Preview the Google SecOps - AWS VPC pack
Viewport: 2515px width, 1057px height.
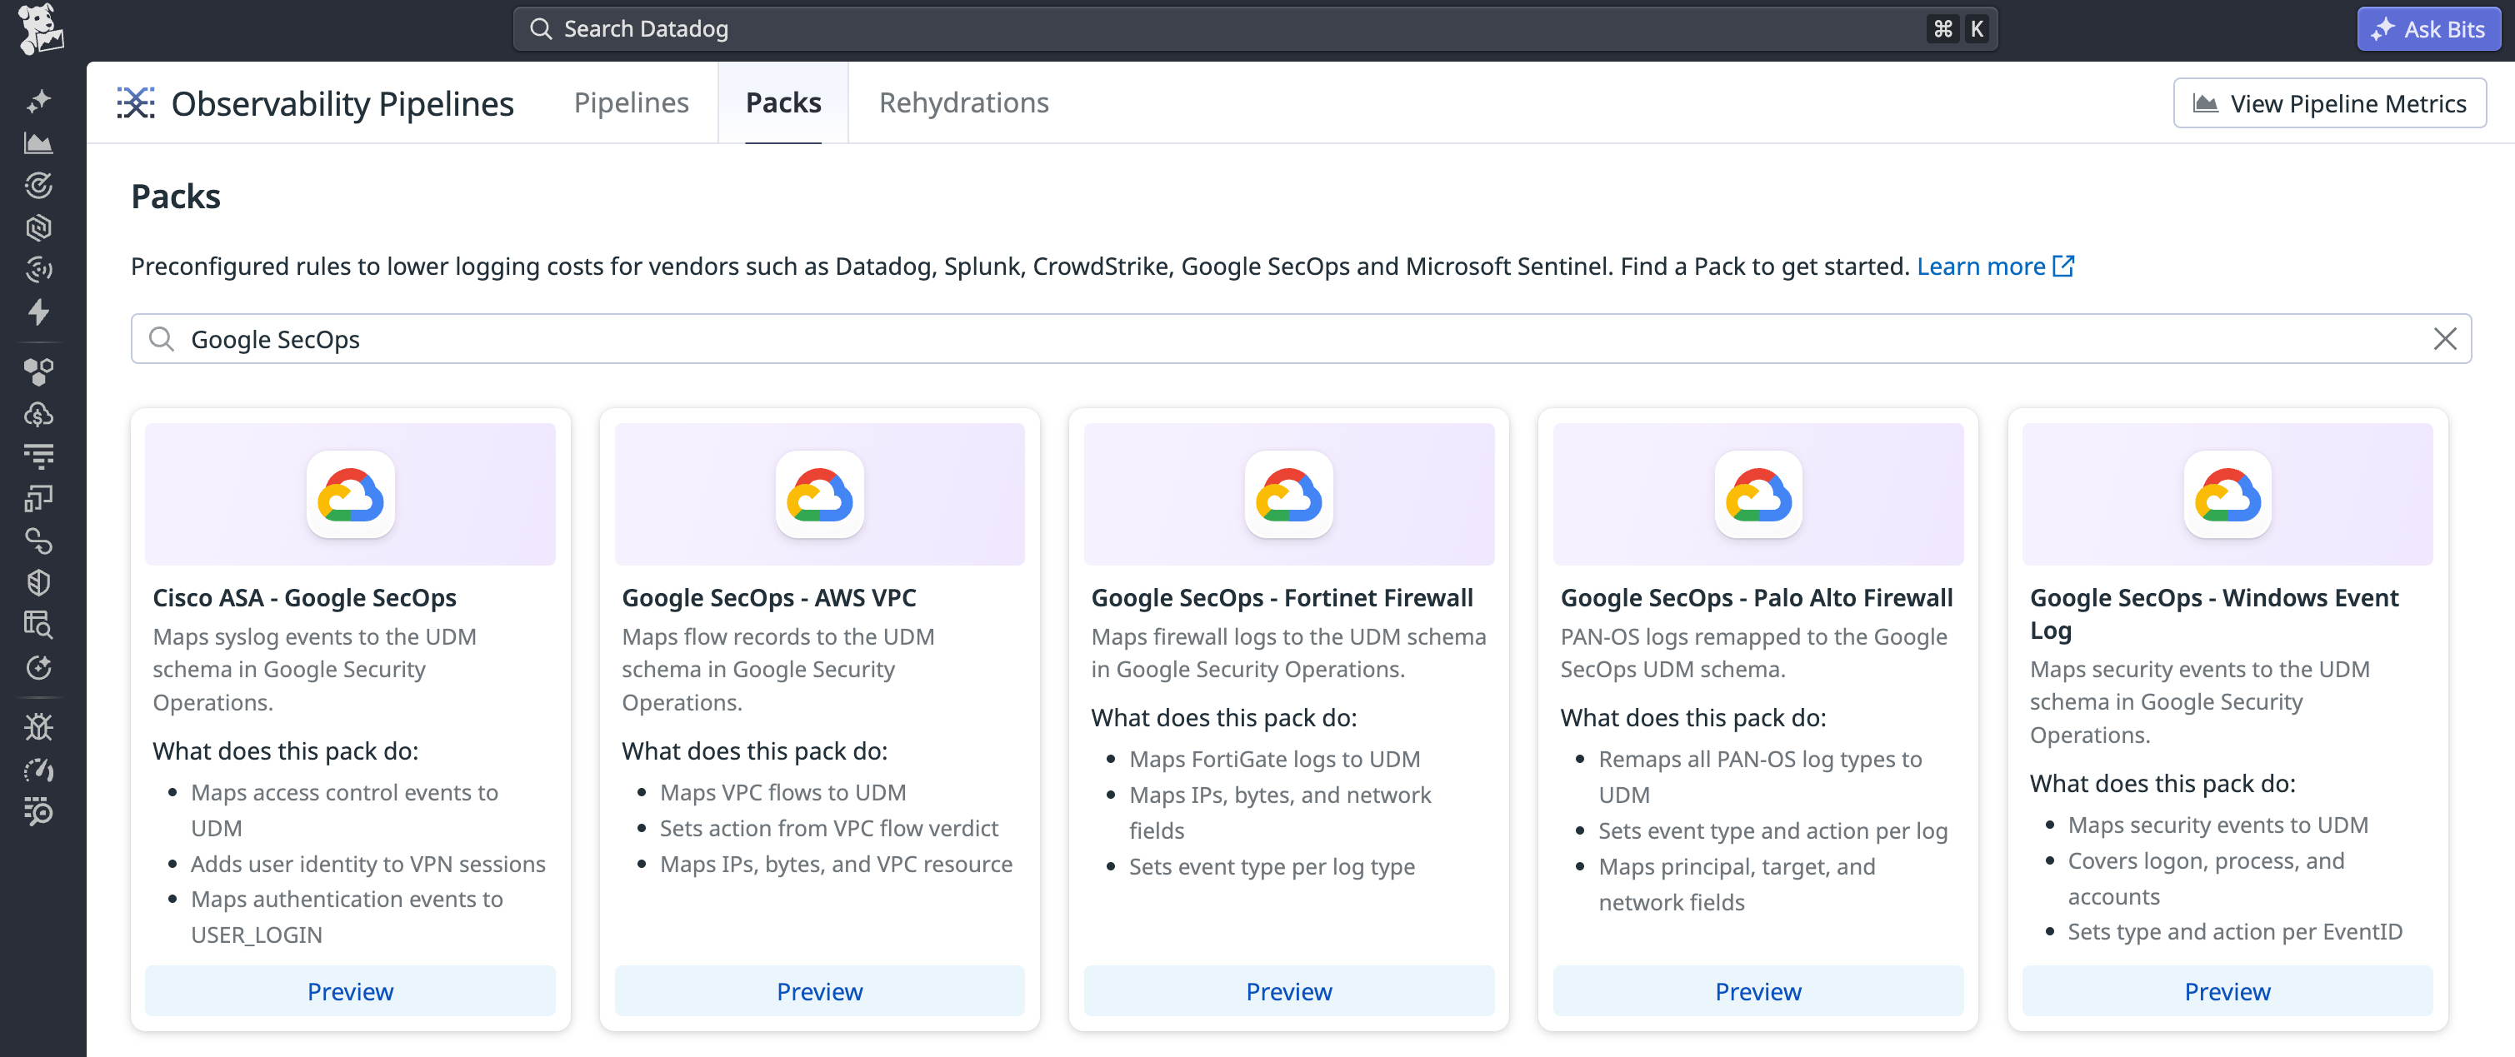click(820, 990)
